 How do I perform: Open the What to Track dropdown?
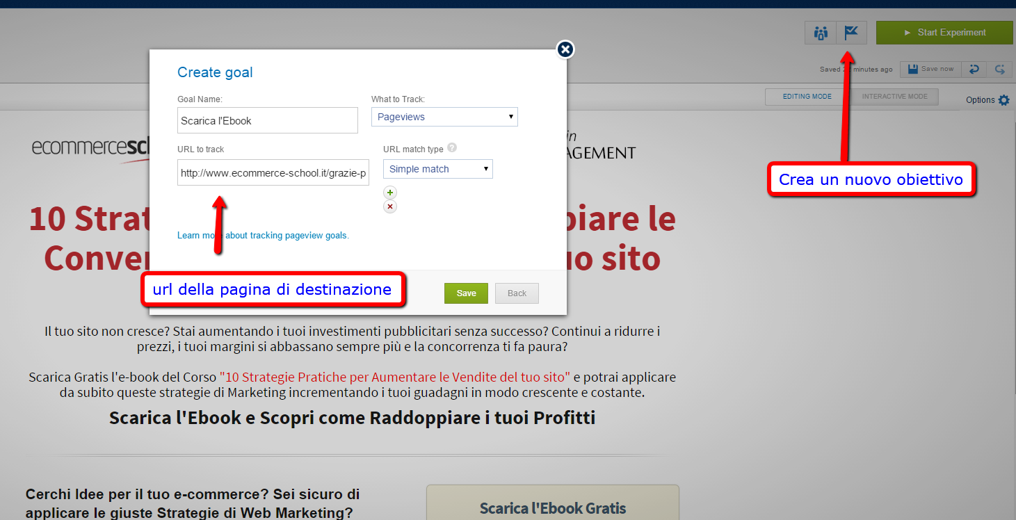tap(444, 117)
